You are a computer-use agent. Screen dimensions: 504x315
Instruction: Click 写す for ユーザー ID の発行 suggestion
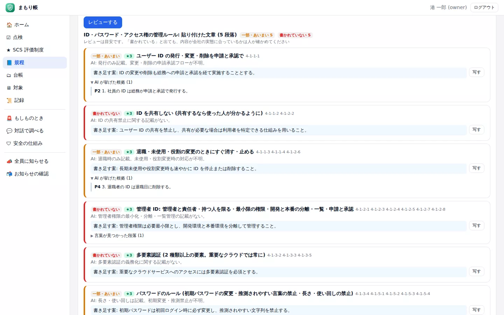[477, 72]
